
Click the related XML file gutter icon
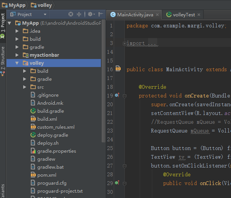[118, 69]
